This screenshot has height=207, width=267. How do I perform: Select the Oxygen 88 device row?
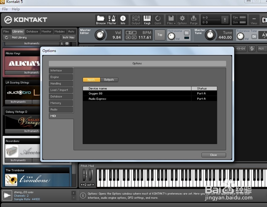tap(150, 94)
